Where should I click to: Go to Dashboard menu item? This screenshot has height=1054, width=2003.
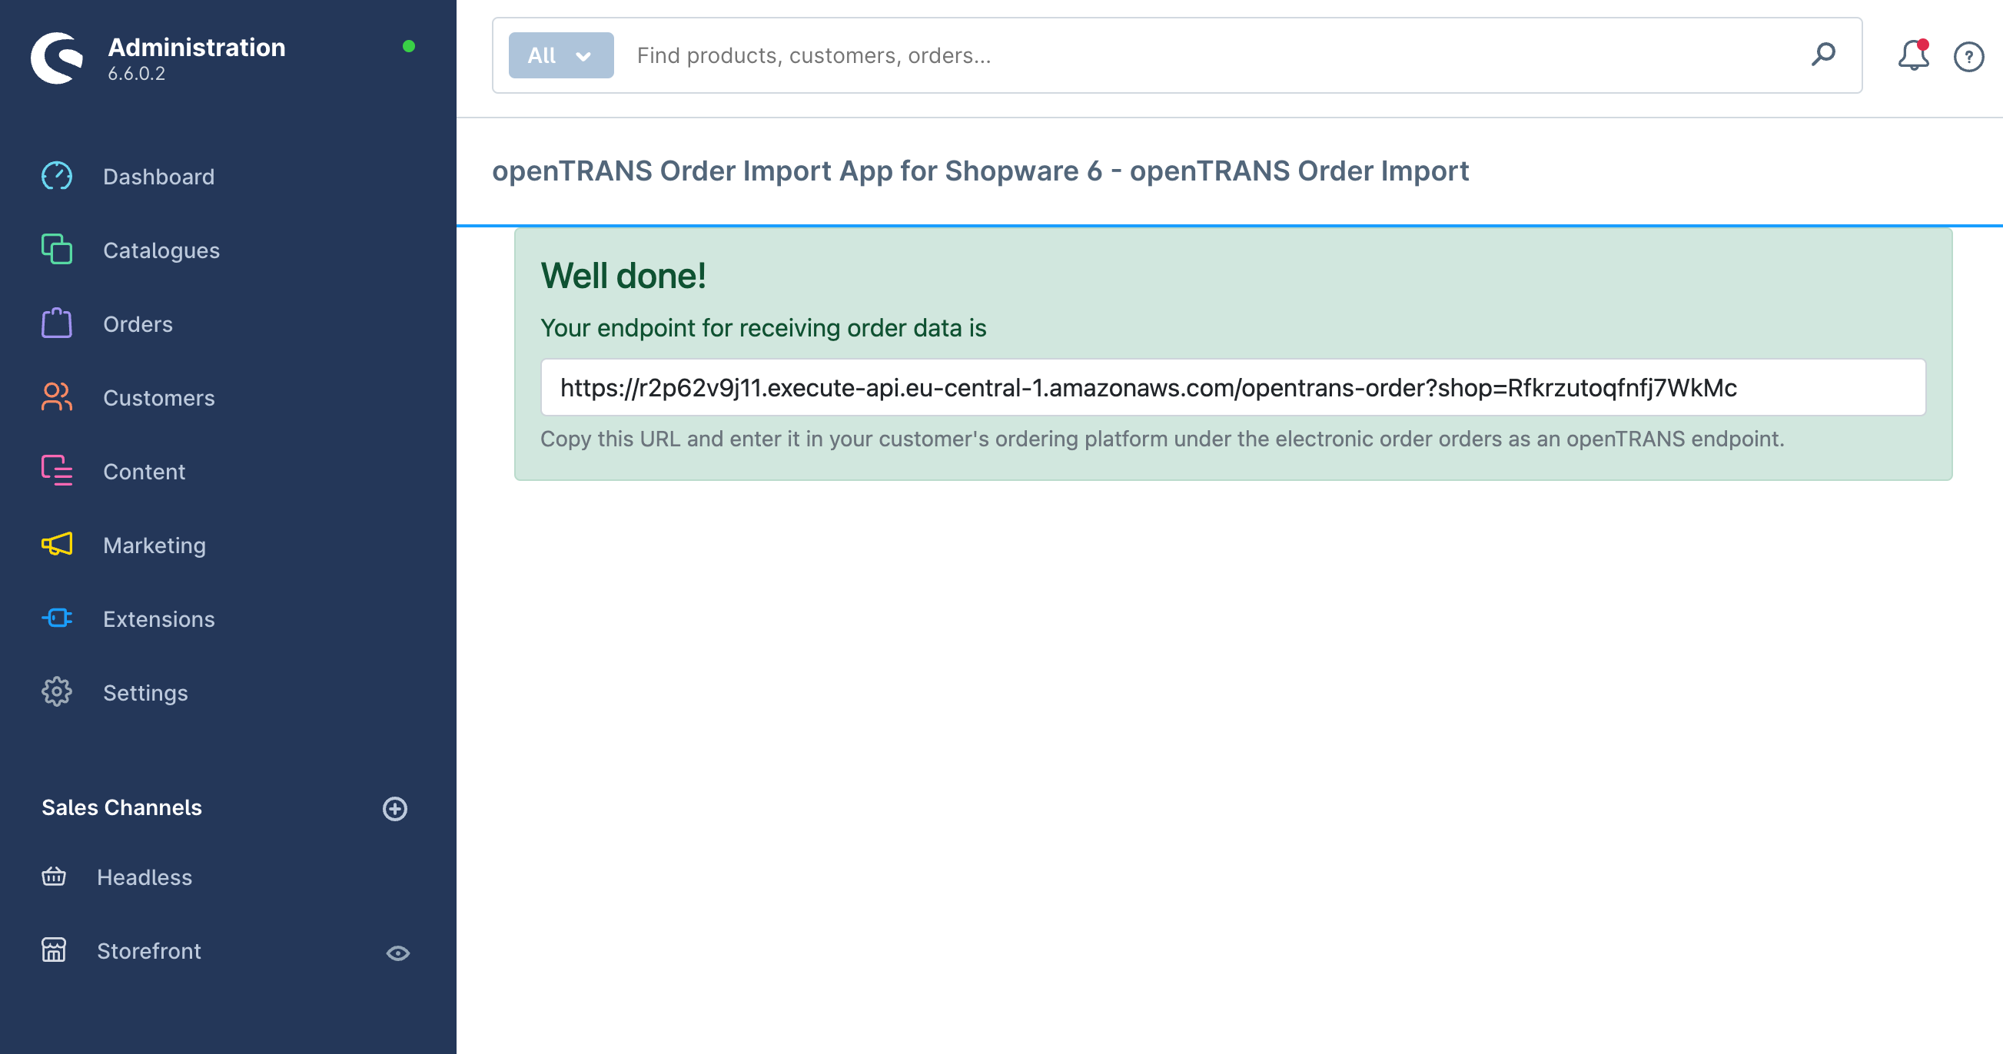[x=158, y=177]
